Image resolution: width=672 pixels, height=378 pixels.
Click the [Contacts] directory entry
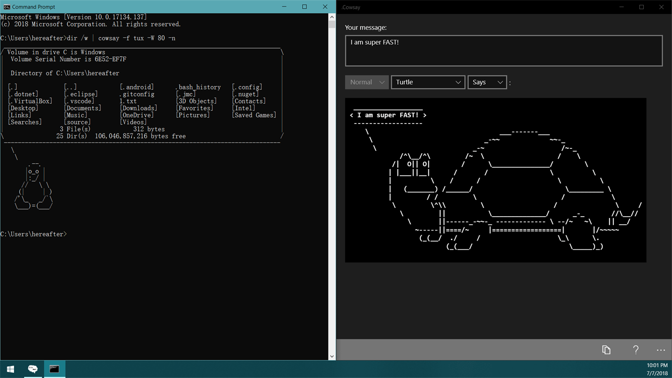click(x=249, y=101)
